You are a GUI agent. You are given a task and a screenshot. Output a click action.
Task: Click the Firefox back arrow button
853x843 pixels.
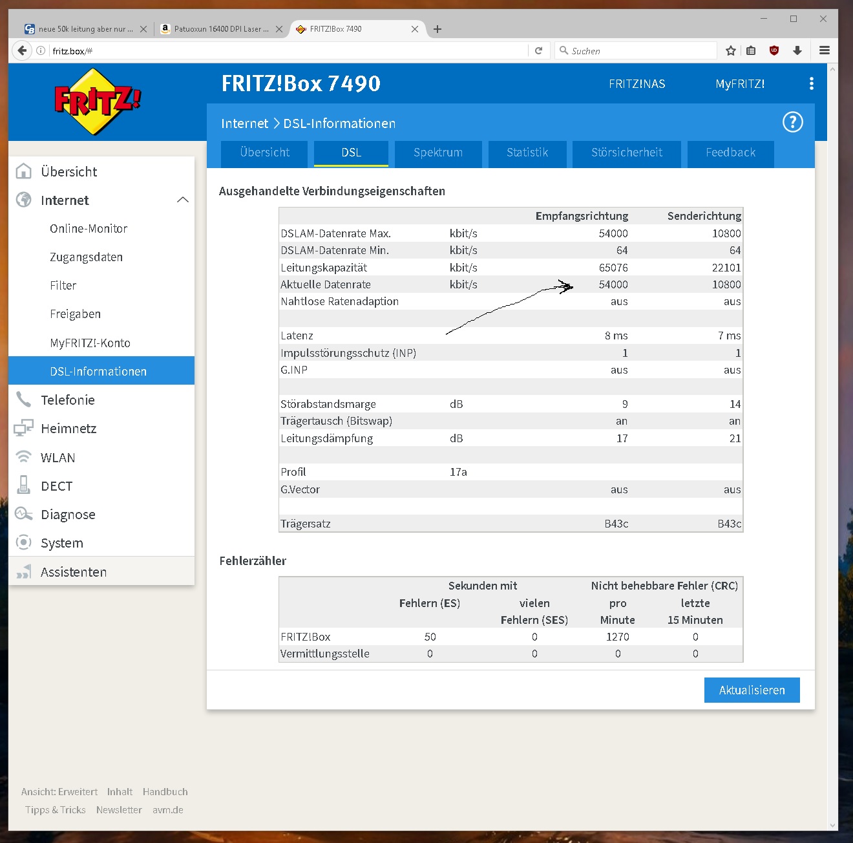22,50
